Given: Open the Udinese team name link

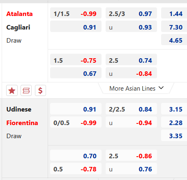Looking at the screenshot, I should pos(19,109).
